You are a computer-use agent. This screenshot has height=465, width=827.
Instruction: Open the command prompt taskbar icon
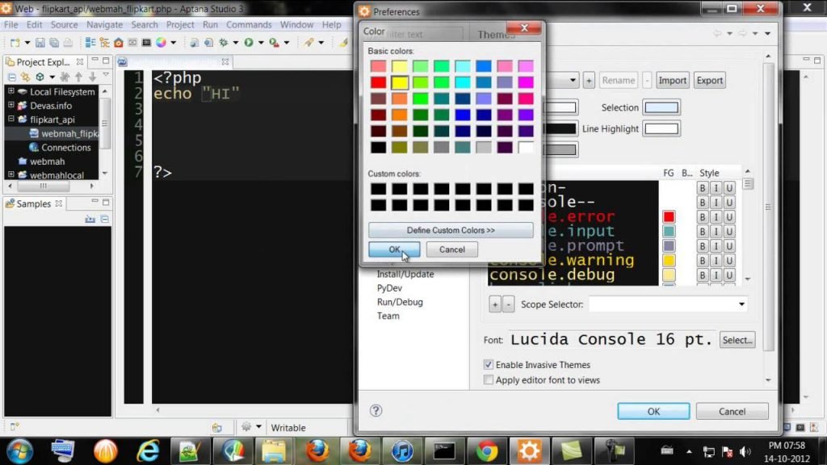tap(444, 451)
